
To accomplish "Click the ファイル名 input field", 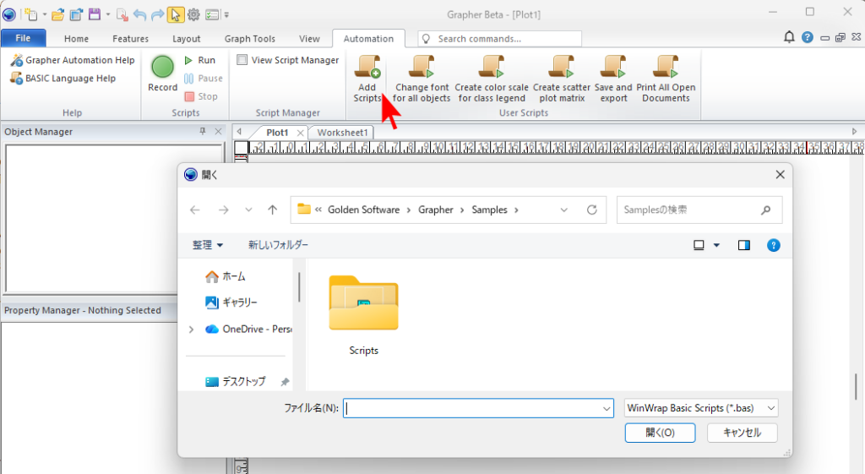I will (x=478, y=408).
